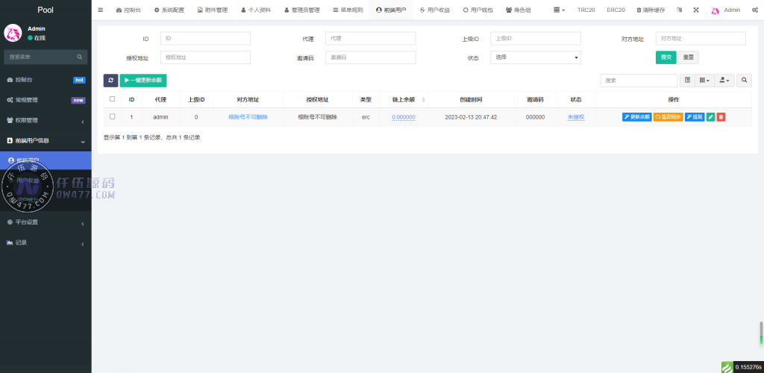Open the 系统配置 tab
Image resolution: width=764 pixels, height=373 pixels.
[x=169, y=10]
